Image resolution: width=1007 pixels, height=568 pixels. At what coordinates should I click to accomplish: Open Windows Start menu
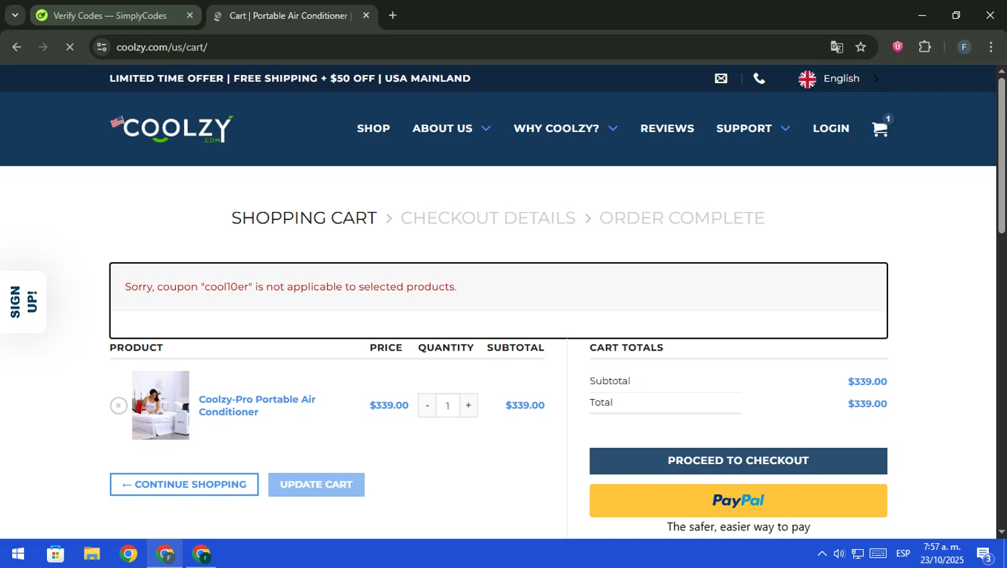pyautogui.click(x=18, y=554)
